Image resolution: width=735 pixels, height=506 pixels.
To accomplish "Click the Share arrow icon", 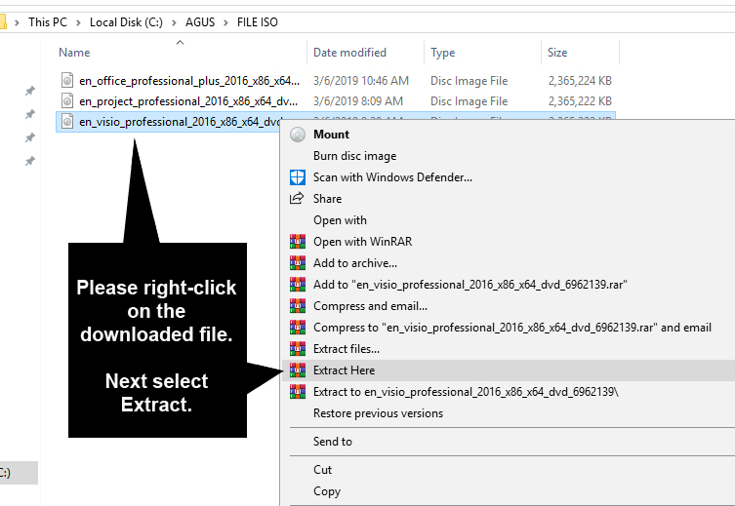I will (x=297, y=199).
